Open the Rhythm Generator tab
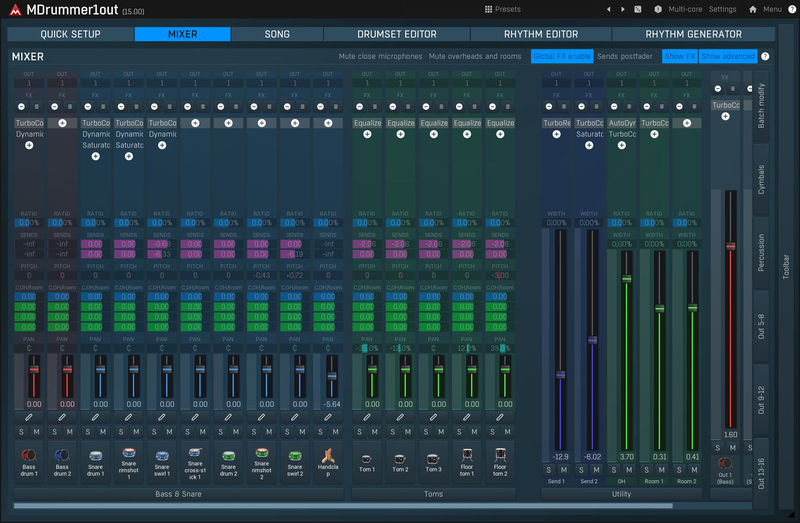Image resolution: width=800 pixels, height=523 pixels. pos(693,34)
